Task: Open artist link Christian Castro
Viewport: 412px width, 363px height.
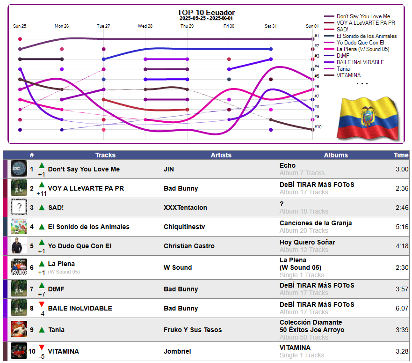Action: [x=189, y=246]
